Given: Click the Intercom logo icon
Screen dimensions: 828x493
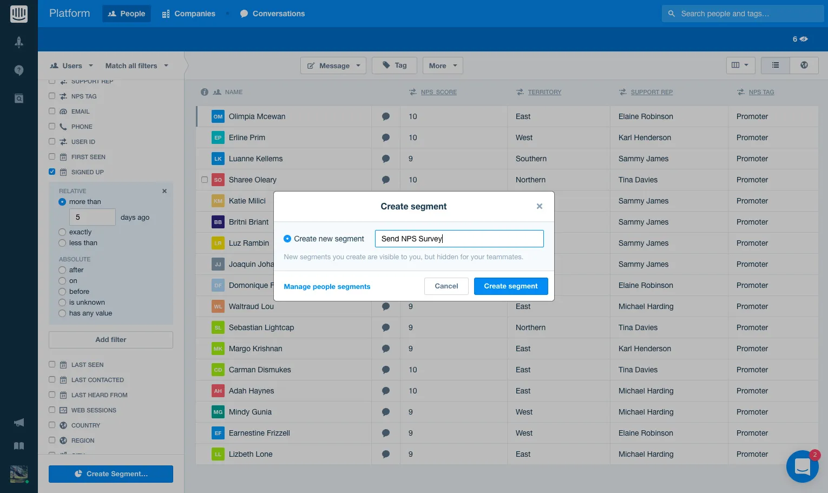Looking at the screenshot, I should [19, 14].
